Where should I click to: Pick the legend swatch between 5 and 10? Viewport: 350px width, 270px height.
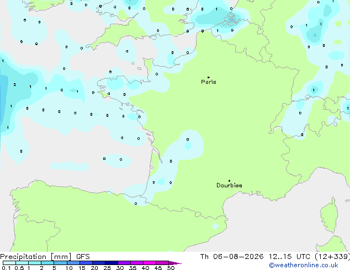tap(60, 263)
